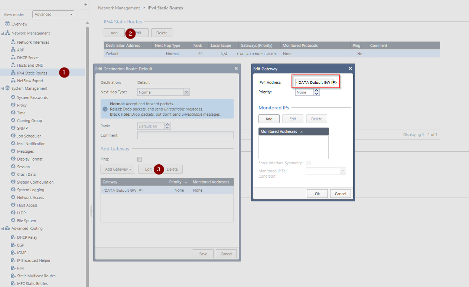The width and height of the screenshot is (469, 287).
Task: Click the Network Interfaces tree icon
Action: point(13,42)
